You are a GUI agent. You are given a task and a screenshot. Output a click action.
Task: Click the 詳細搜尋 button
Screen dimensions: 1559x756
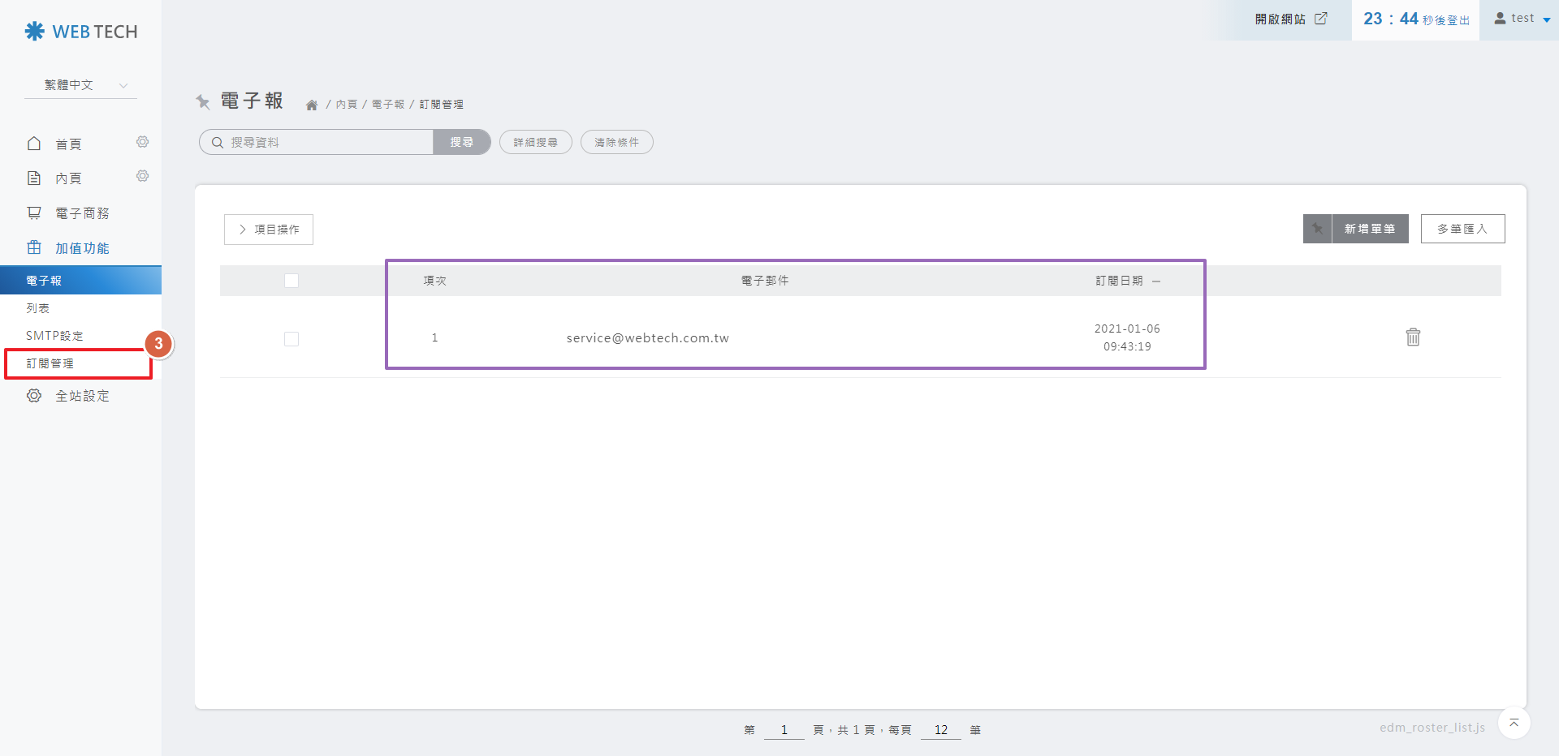pyautogui.click(x=535, y=142)
